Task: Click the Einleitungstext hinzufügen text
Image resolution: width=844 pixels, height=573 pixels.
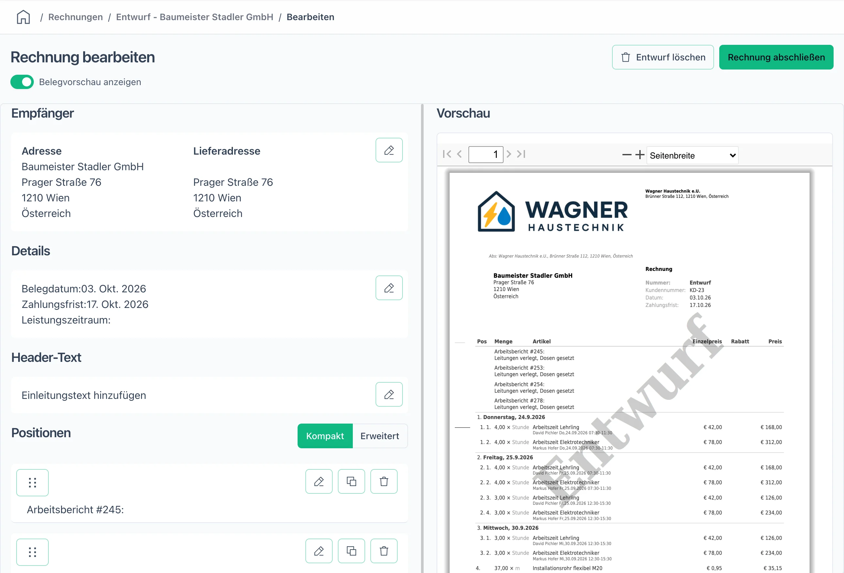Action: coord(83,395)
